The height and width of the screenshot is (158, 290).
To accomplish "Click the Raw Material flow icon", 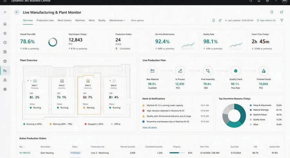I will tap(152, 71).
